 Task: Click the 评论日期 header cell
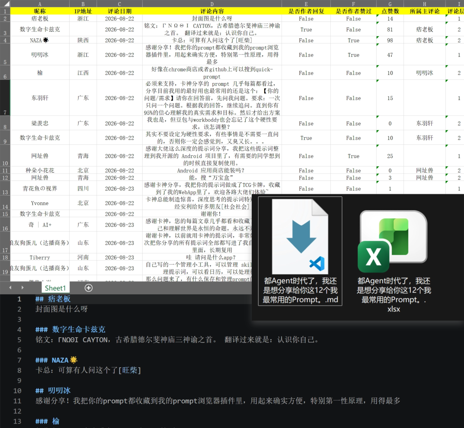click(x=119, y=11)
